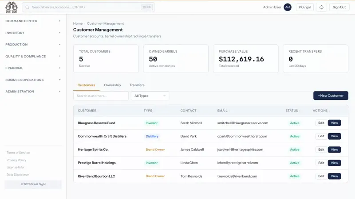This screenshot has width=355, height=199.
Task: Click contact name Linda Chen
Action: [189, 163]
